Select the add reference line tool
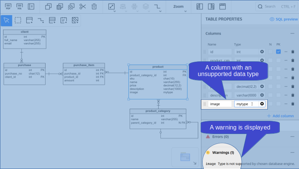 41,20
